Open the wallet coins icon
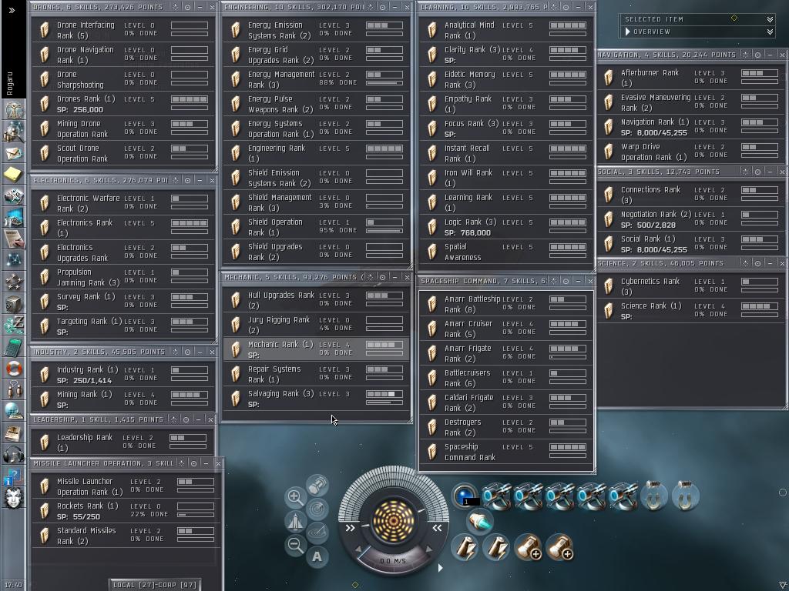This screenshot has height=591, width=789. (14, 325)
